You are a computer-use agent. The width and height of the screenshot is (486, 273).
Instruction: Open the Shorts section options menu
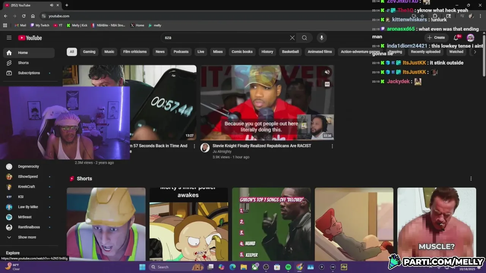[471, 179]
